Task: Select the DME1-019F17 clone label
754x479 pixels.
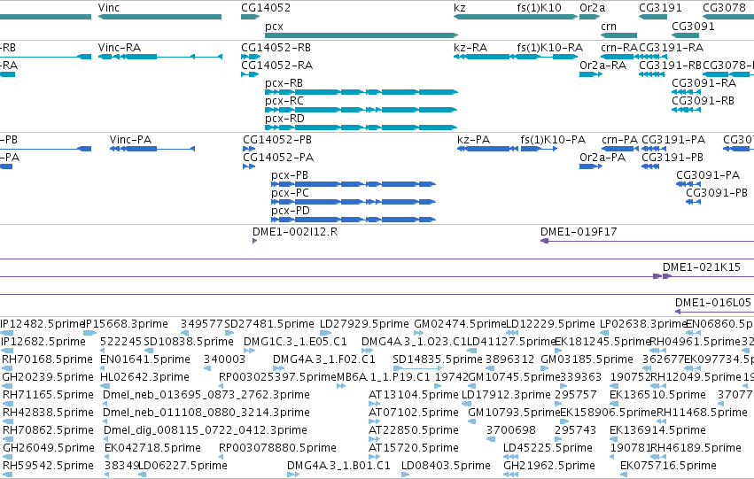Action: click(x=579, y=232)
